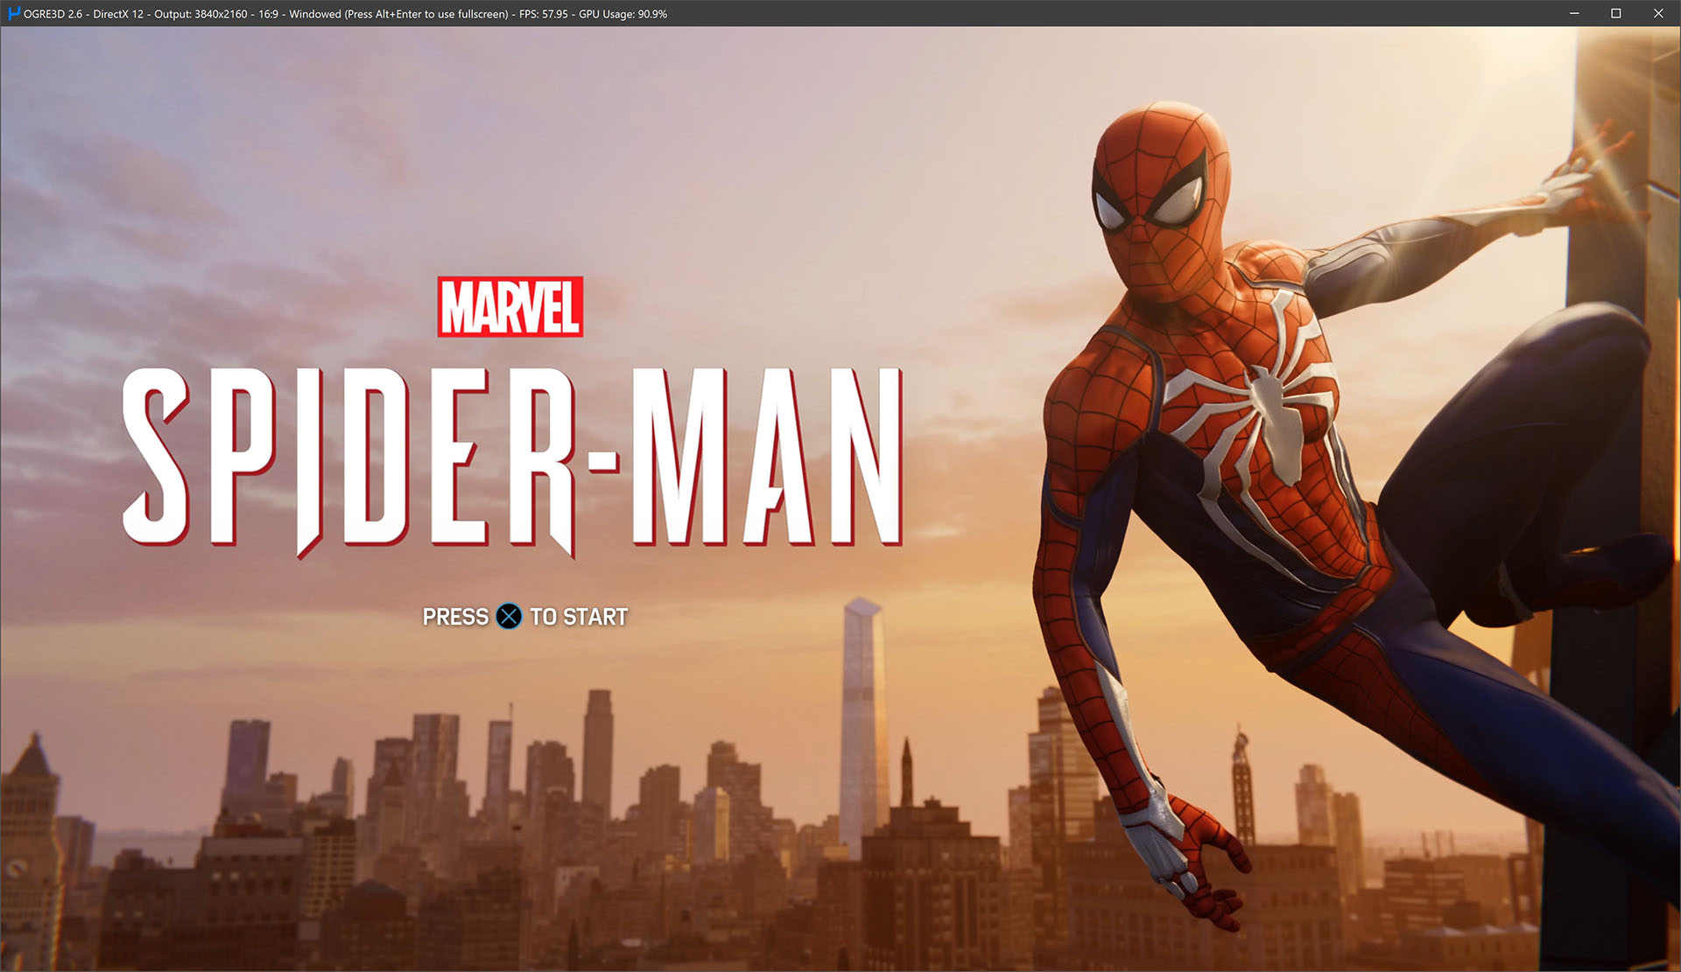Minimize the emulator window
Viewport: 1681px width, 972px height.
1573,14
